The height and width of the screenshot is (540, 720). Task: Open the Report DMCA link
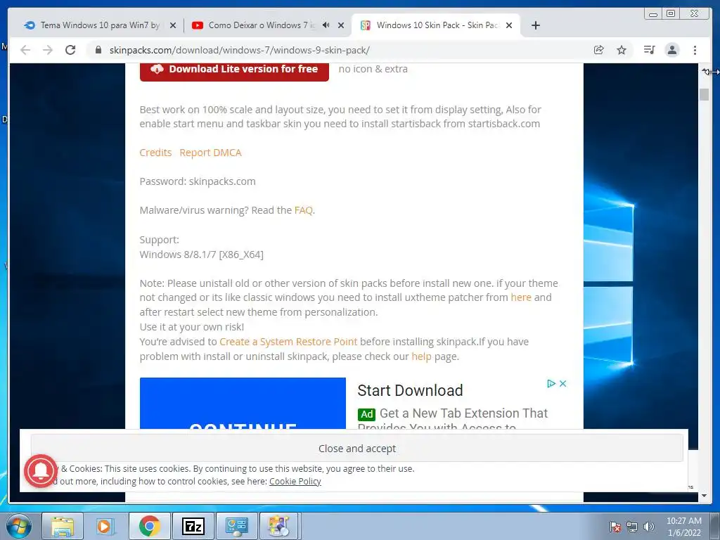coord(210,153)
